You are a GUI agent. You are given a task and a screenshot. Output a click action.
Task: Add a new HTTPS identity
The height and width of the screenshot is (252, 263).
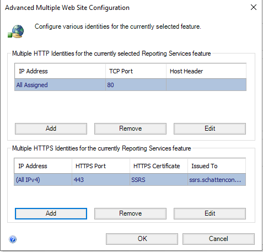(51, 213)
